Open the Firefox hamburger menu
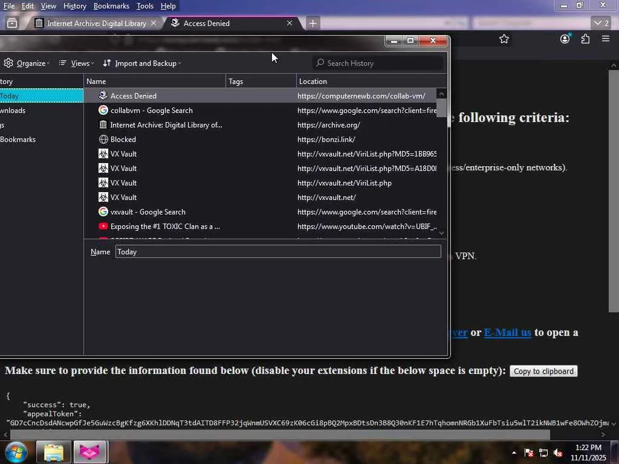619x464 pixels. coord(606,39)
